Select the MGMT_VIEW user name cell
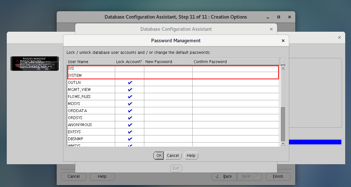The image size is (351, 187). tap(91, 90)
